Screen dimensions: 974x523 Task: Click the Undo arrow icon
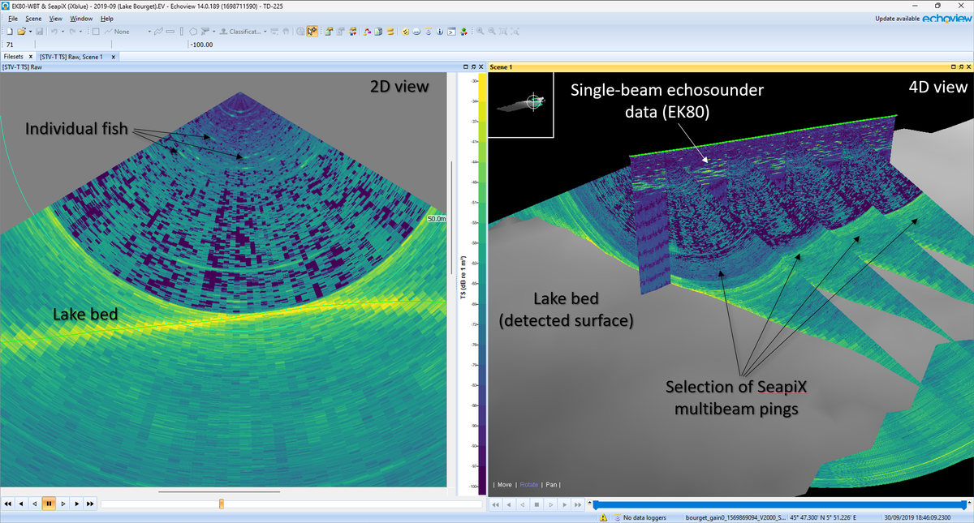click(54, 31)
